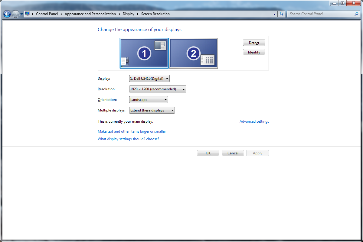The height and width of the screenshot is (242, 363).
Task: Select monitor 1 in display preview
Action: (144, 53)
